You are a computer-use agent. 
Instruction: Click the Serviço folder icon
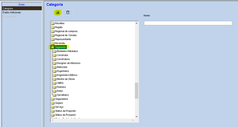tap(53, 107)
